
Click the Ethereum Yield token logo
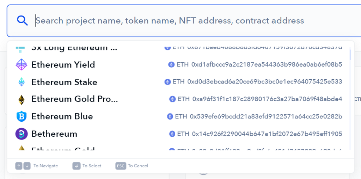click(x=22, y=64)
